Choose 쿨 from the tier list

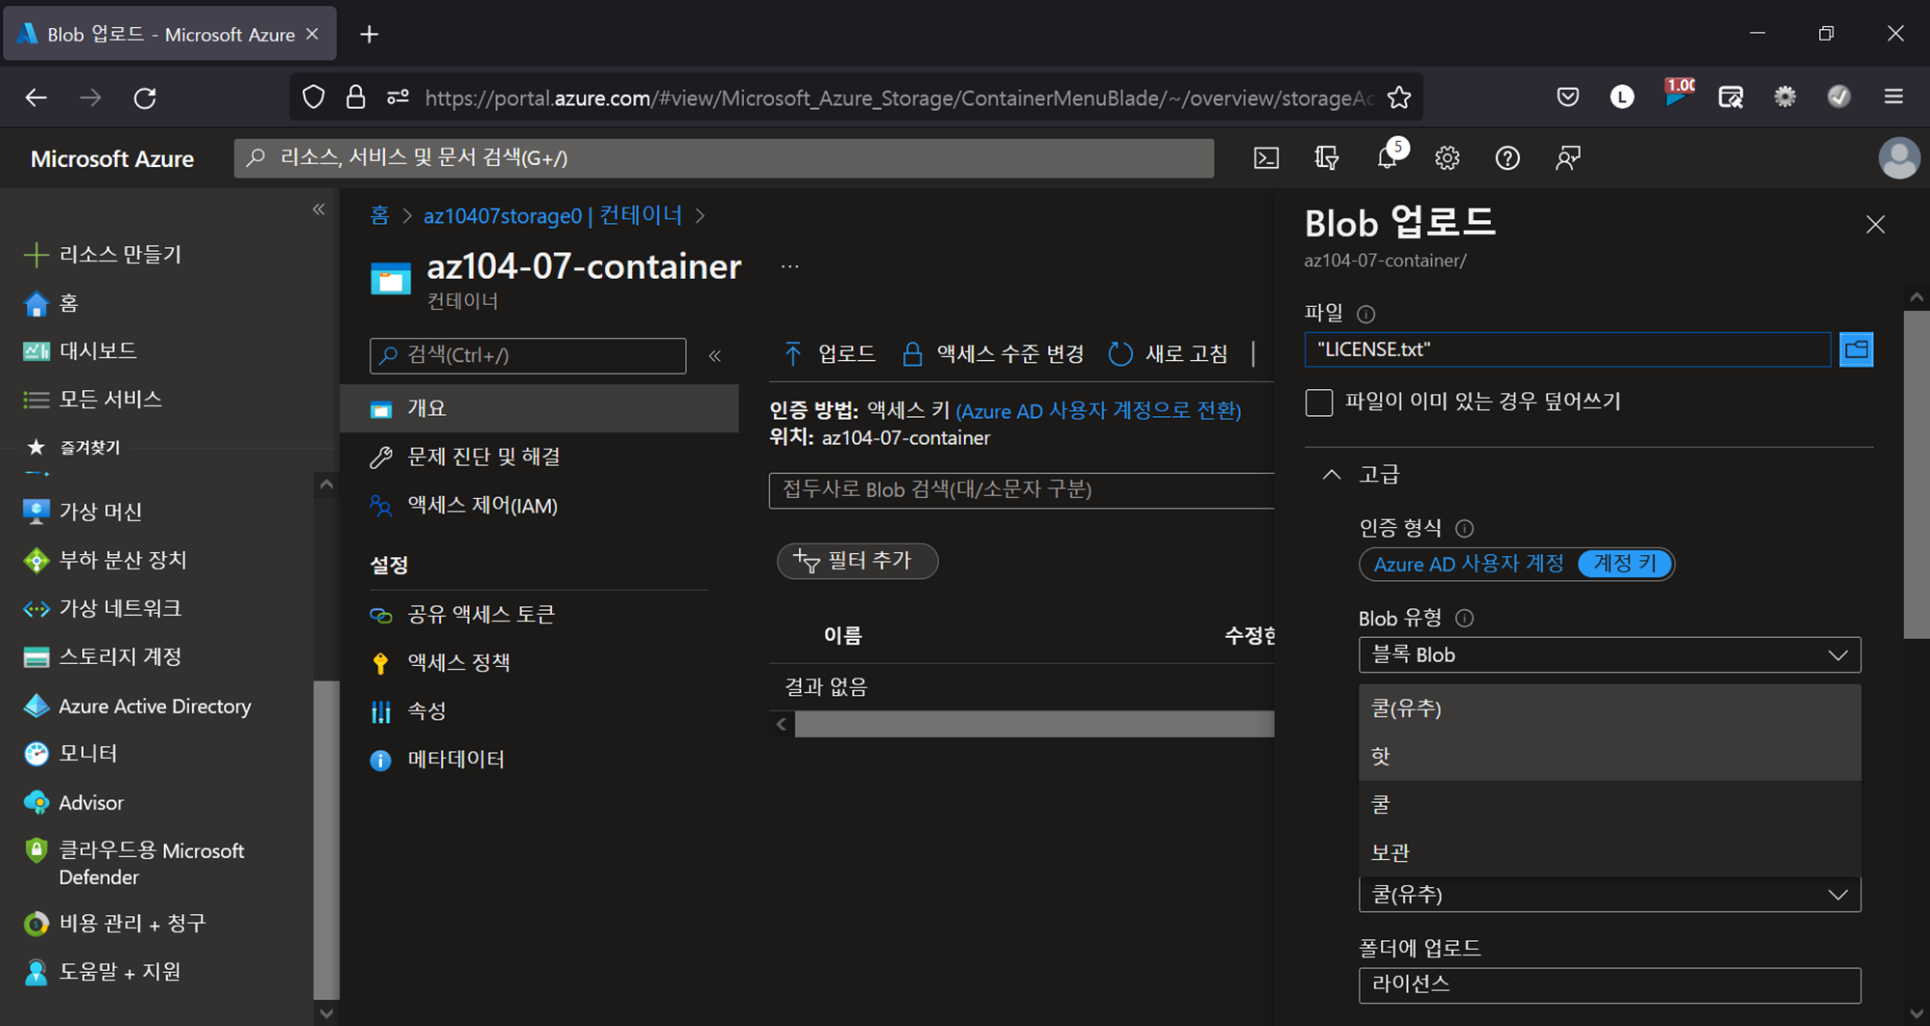tap(1610, 804)
